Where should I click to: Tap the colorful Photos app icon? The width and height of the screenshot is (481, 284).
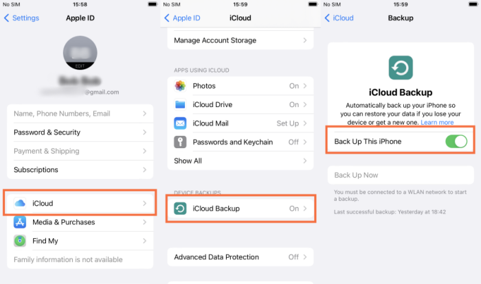(180, 86)
